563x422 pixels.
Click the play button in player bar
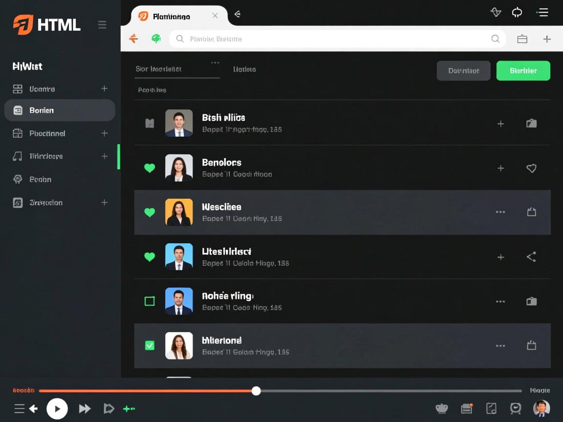point(57,409)
